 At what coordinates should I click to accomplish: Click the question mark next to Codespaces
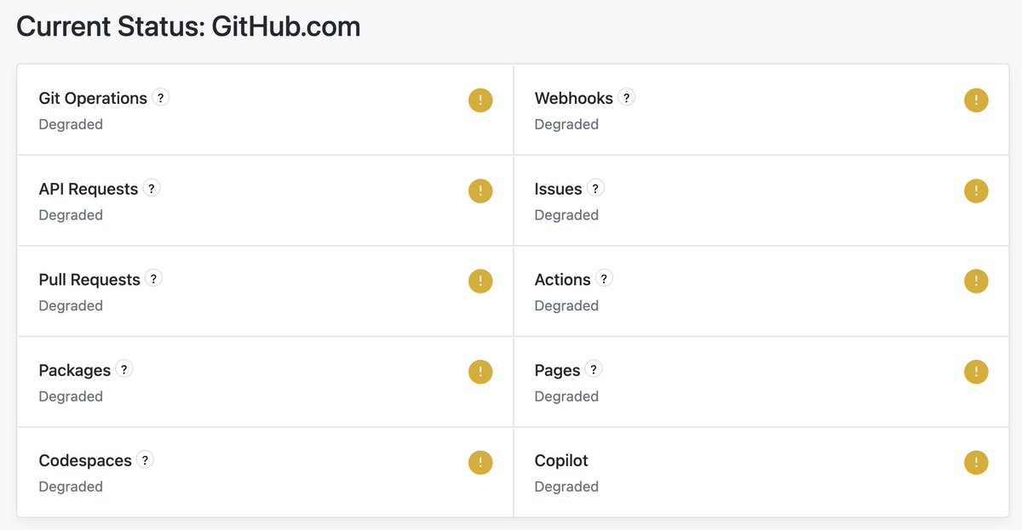click(145, 460)
